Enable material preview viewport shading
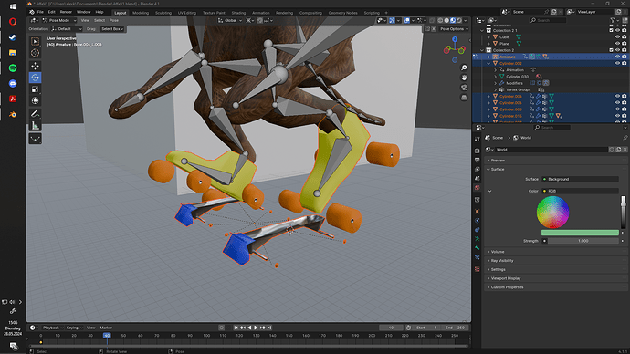This screenshot has width=630, height=354. [453, 20]
